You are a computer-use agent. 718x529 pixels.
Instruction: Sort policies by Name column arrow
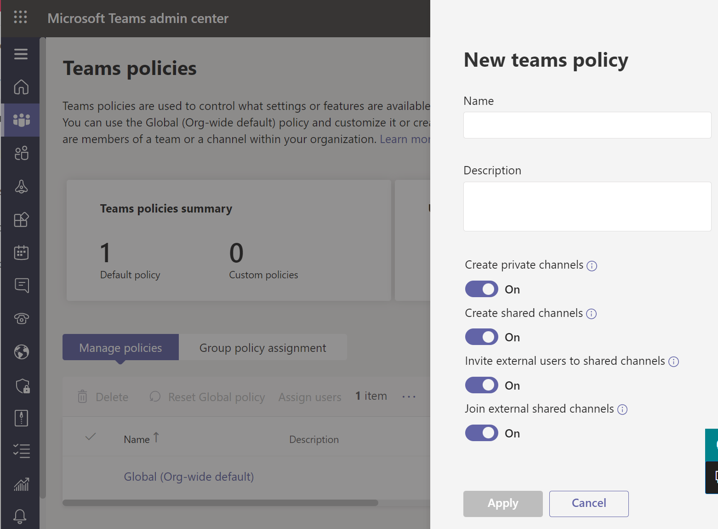[156, 437]
